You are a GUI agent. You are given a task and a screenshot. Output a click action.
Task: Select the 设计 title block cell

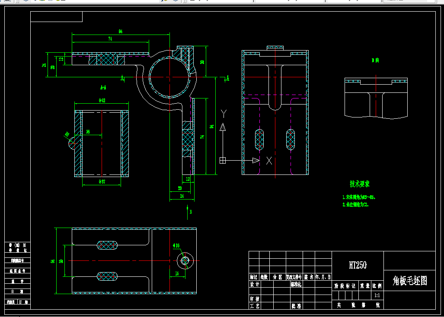pyautogui.click(x=255, y=284)
